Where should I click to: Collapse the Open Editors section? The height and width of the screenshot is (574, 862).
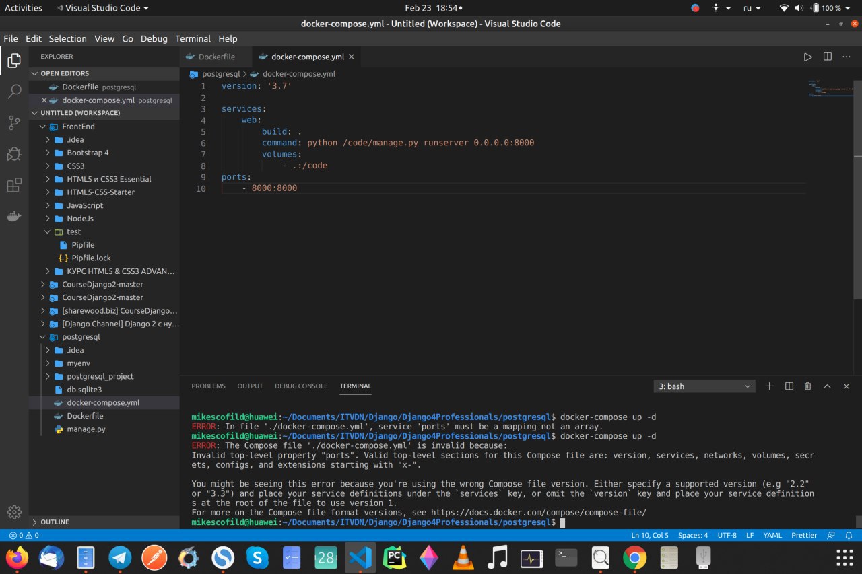pyautogui.click(x=104, y=73)
